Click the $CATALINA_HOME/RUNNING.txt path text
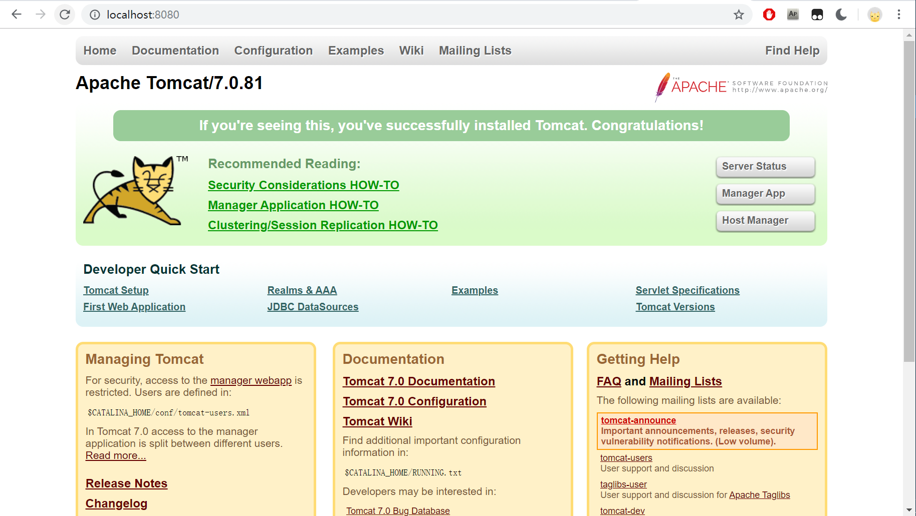The height and width of the screenshot is (516, 916). pos(403,473)
